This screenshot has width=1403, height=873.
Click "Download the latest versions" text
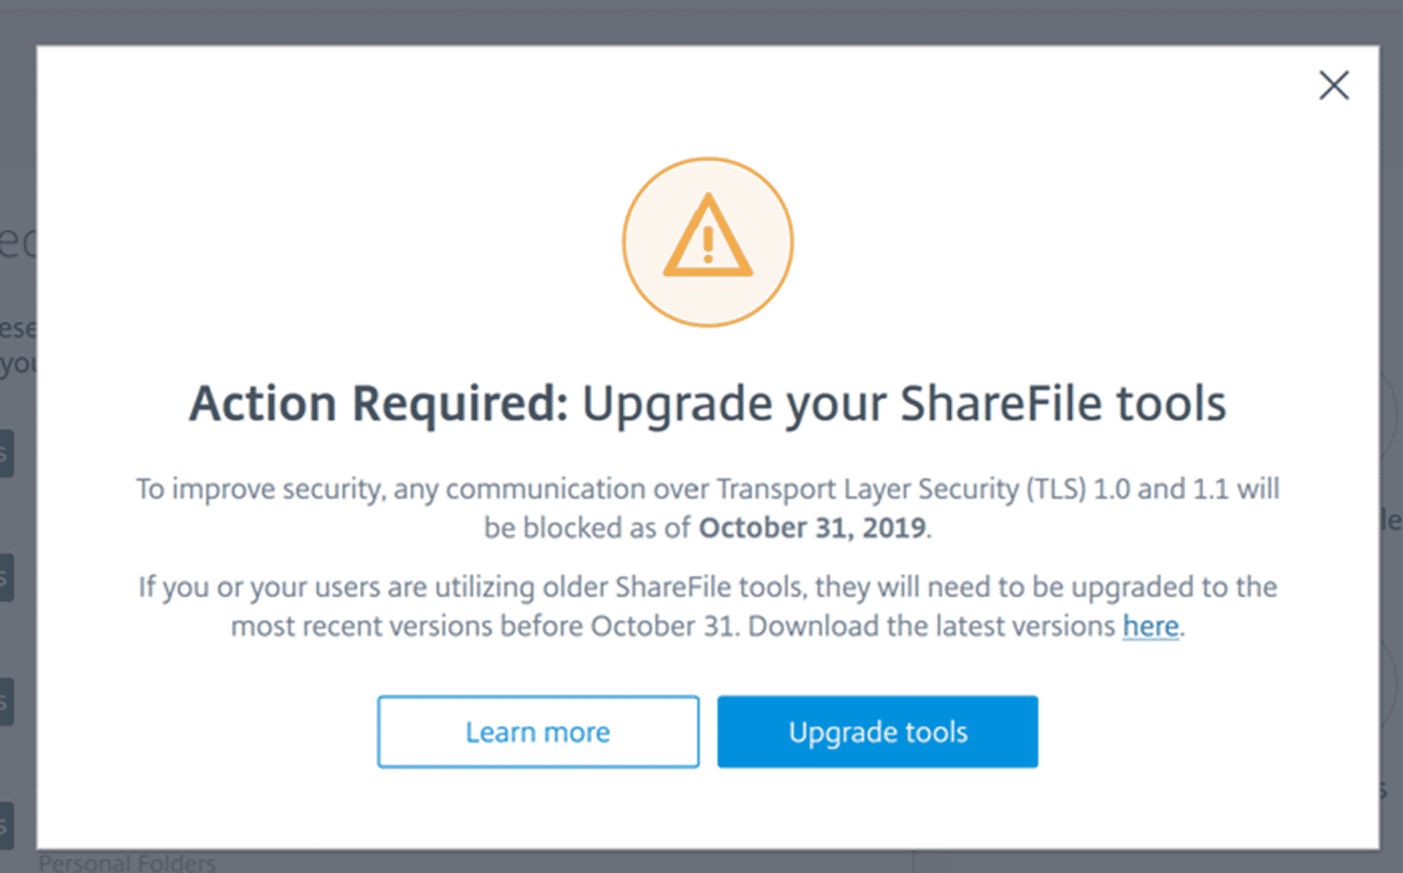click(931, 626)
